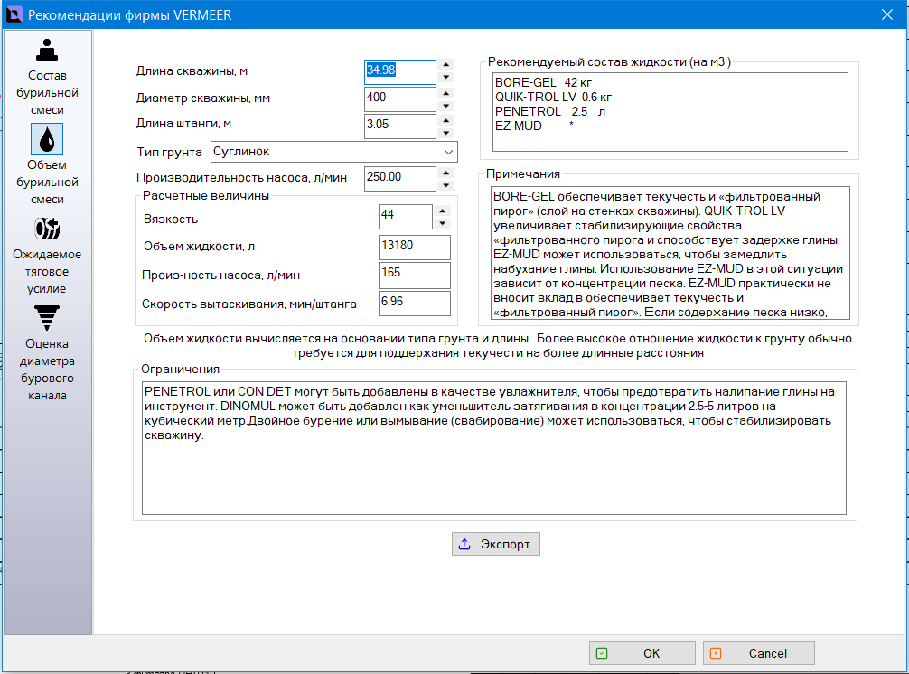Click the Скорость вытаскивания field showing 6.96
Viewport: 909px width, 674px height.
415,304
